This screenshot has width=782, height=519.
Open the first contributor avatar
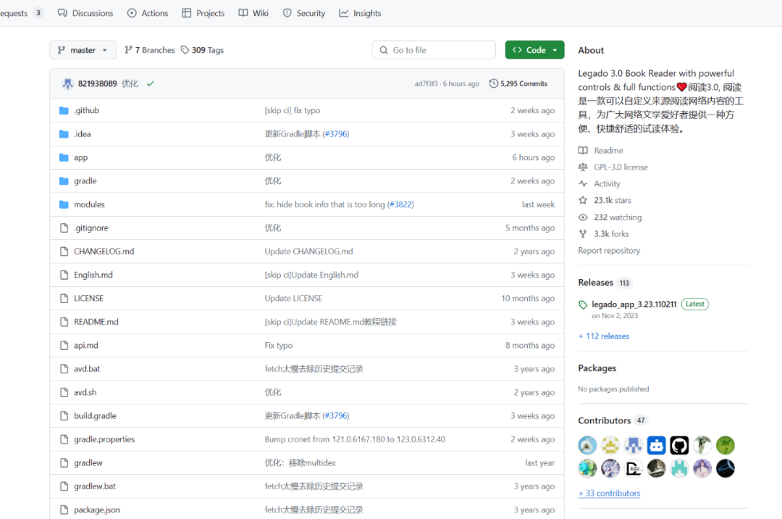[587, 444]
